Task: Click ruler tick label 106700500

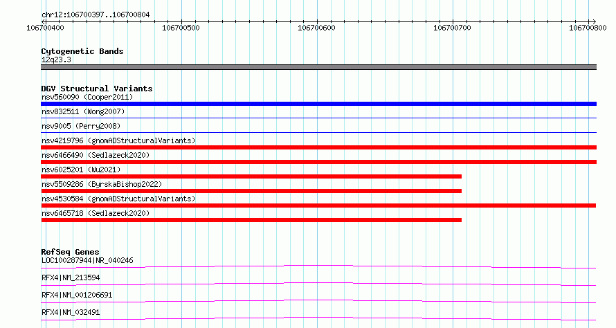Action: 181,28
